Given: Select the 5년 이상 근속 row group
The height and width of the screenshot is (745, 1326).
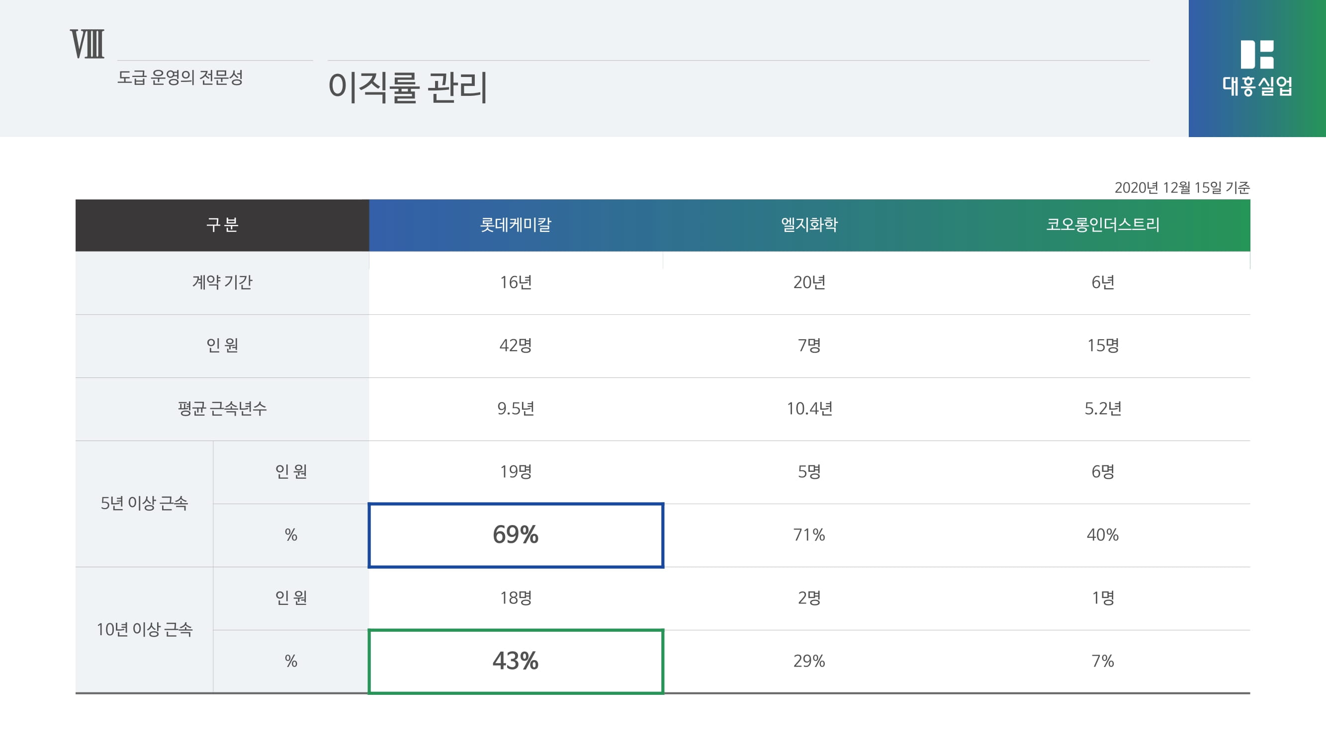Looking at the screenshot, I should pyautogui.click(x=144, y=503).
